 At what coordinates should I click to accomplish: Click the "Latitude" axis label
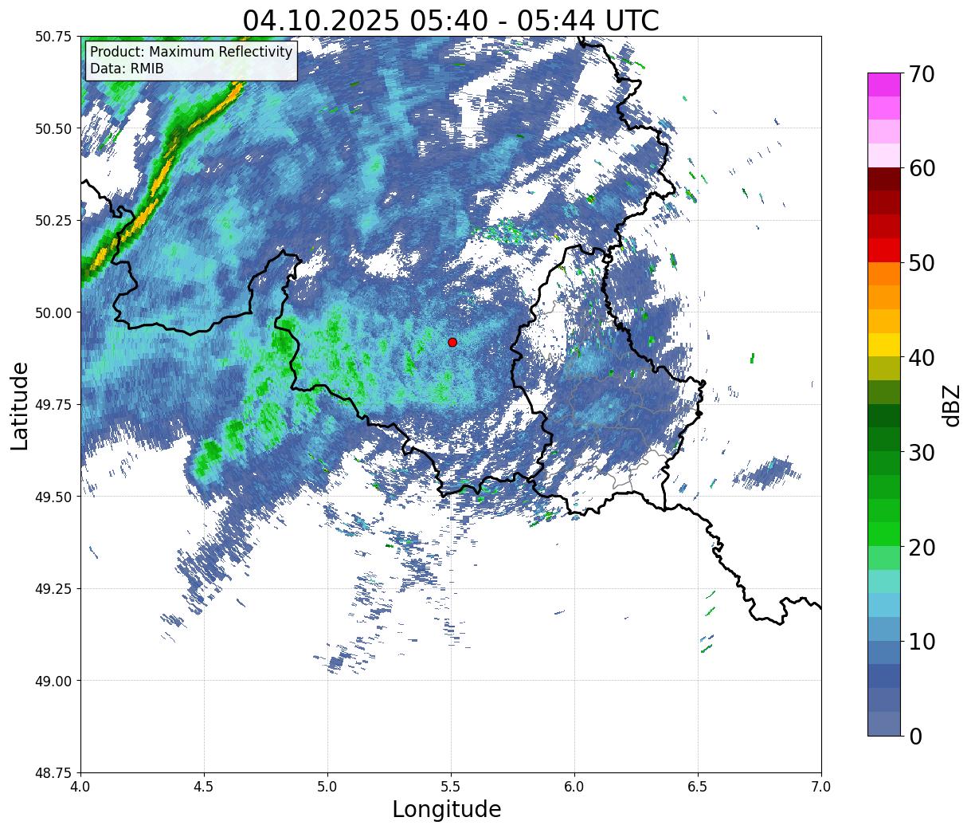20,406
